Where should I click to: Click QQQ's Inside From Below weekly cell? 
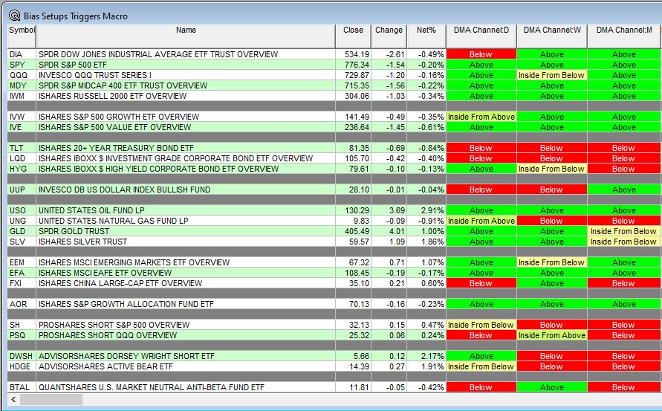click(552, 75)
